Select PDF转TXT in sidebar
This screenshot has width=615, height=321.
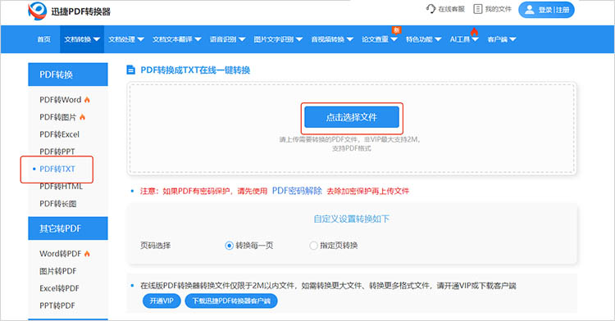(x=57, y=169)
